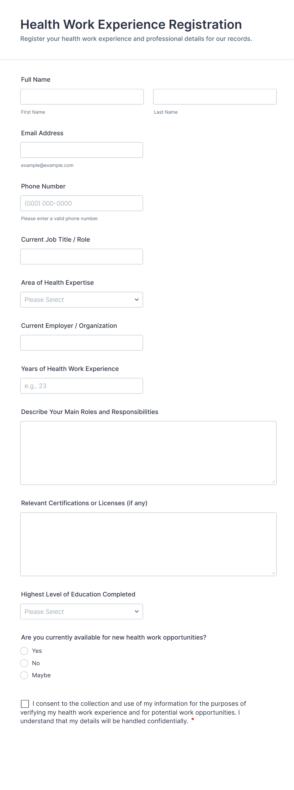This screenshot has width=294, height=790.
Task: Click the Area of Health Expertise chevron arrow
Action: (x=137, y=300)
